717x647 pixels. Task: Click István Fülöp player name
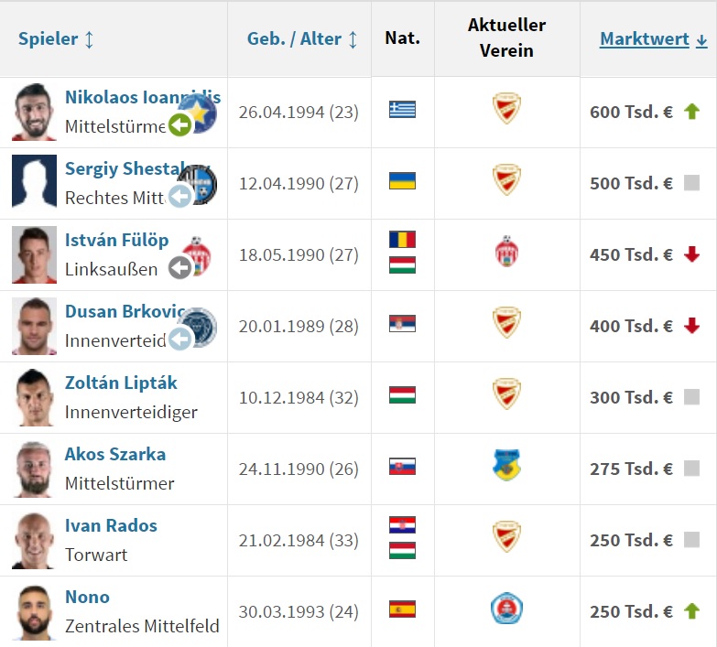point(116,240)
